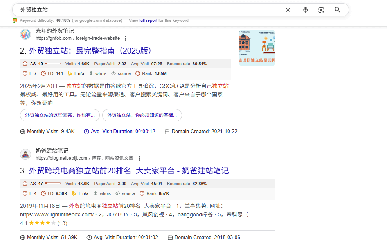Click the AS 17 authority score bar

click(x=52, y=184)
